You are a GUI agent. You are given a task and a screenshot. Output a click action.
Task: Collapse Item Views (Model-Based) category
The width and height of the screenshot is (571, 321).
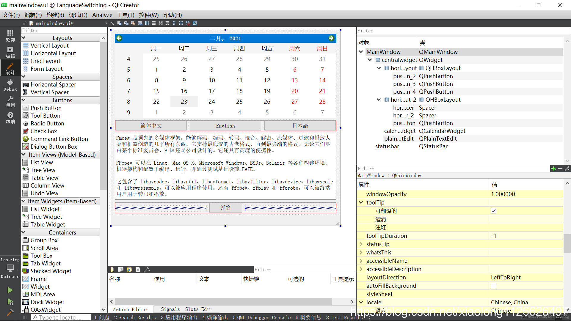24,155
